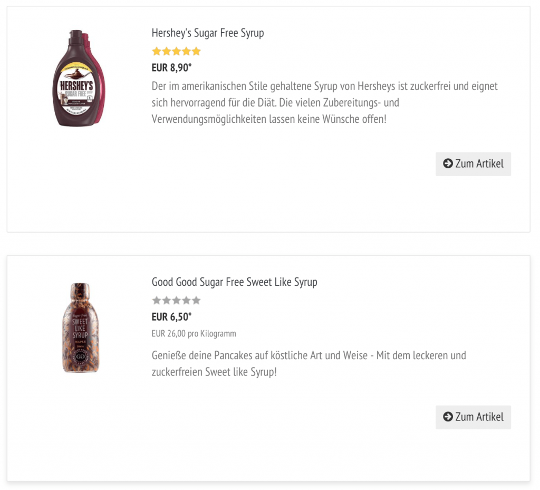Viewport: 540px width, 490px height.
Task: Click the third gold star on Hershey's rating
Action: point(177,51)
